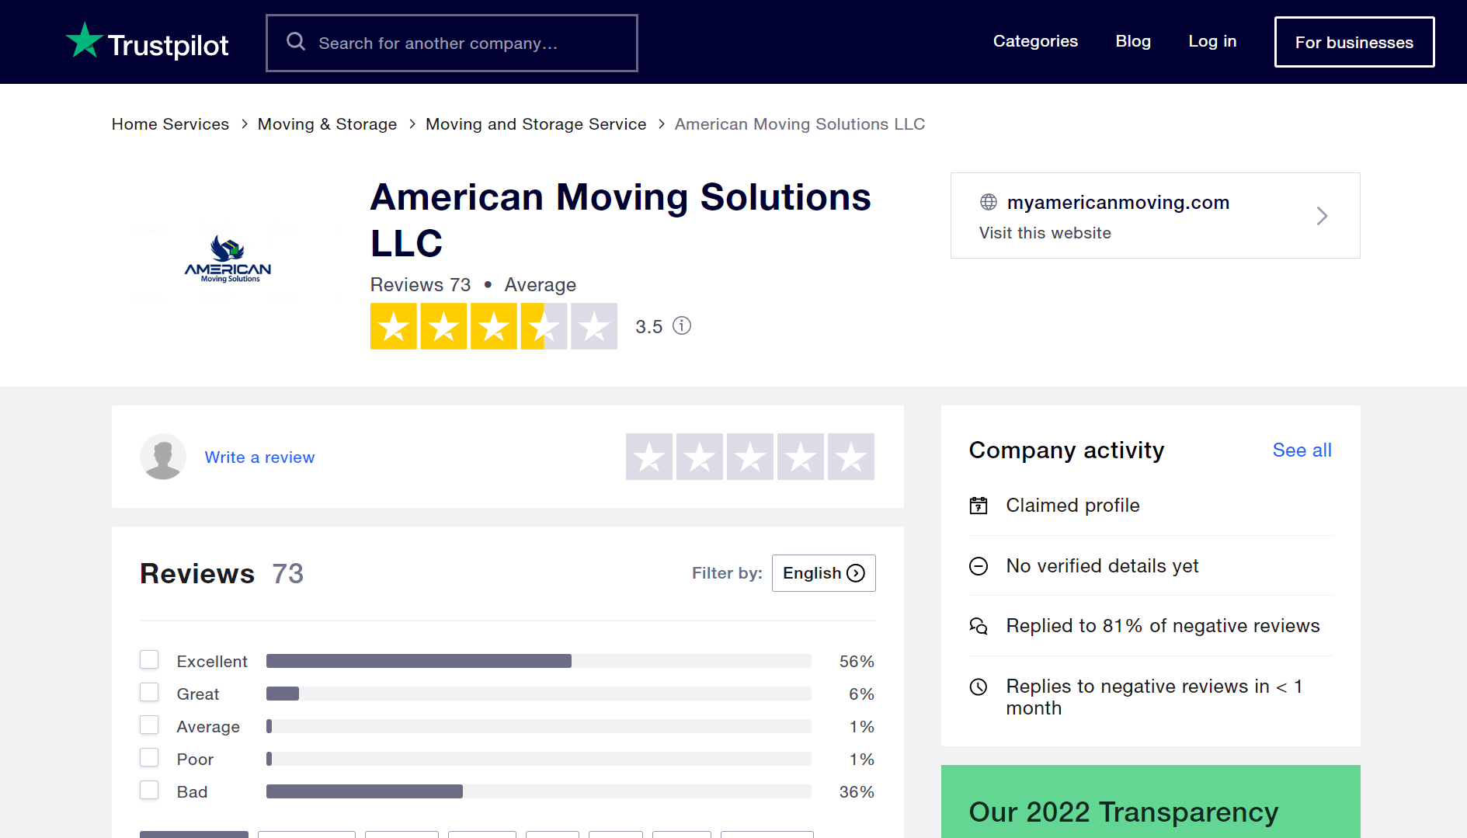Open the Write a review link
Screen dimensions: 1467x838
[x=259, y=457]
